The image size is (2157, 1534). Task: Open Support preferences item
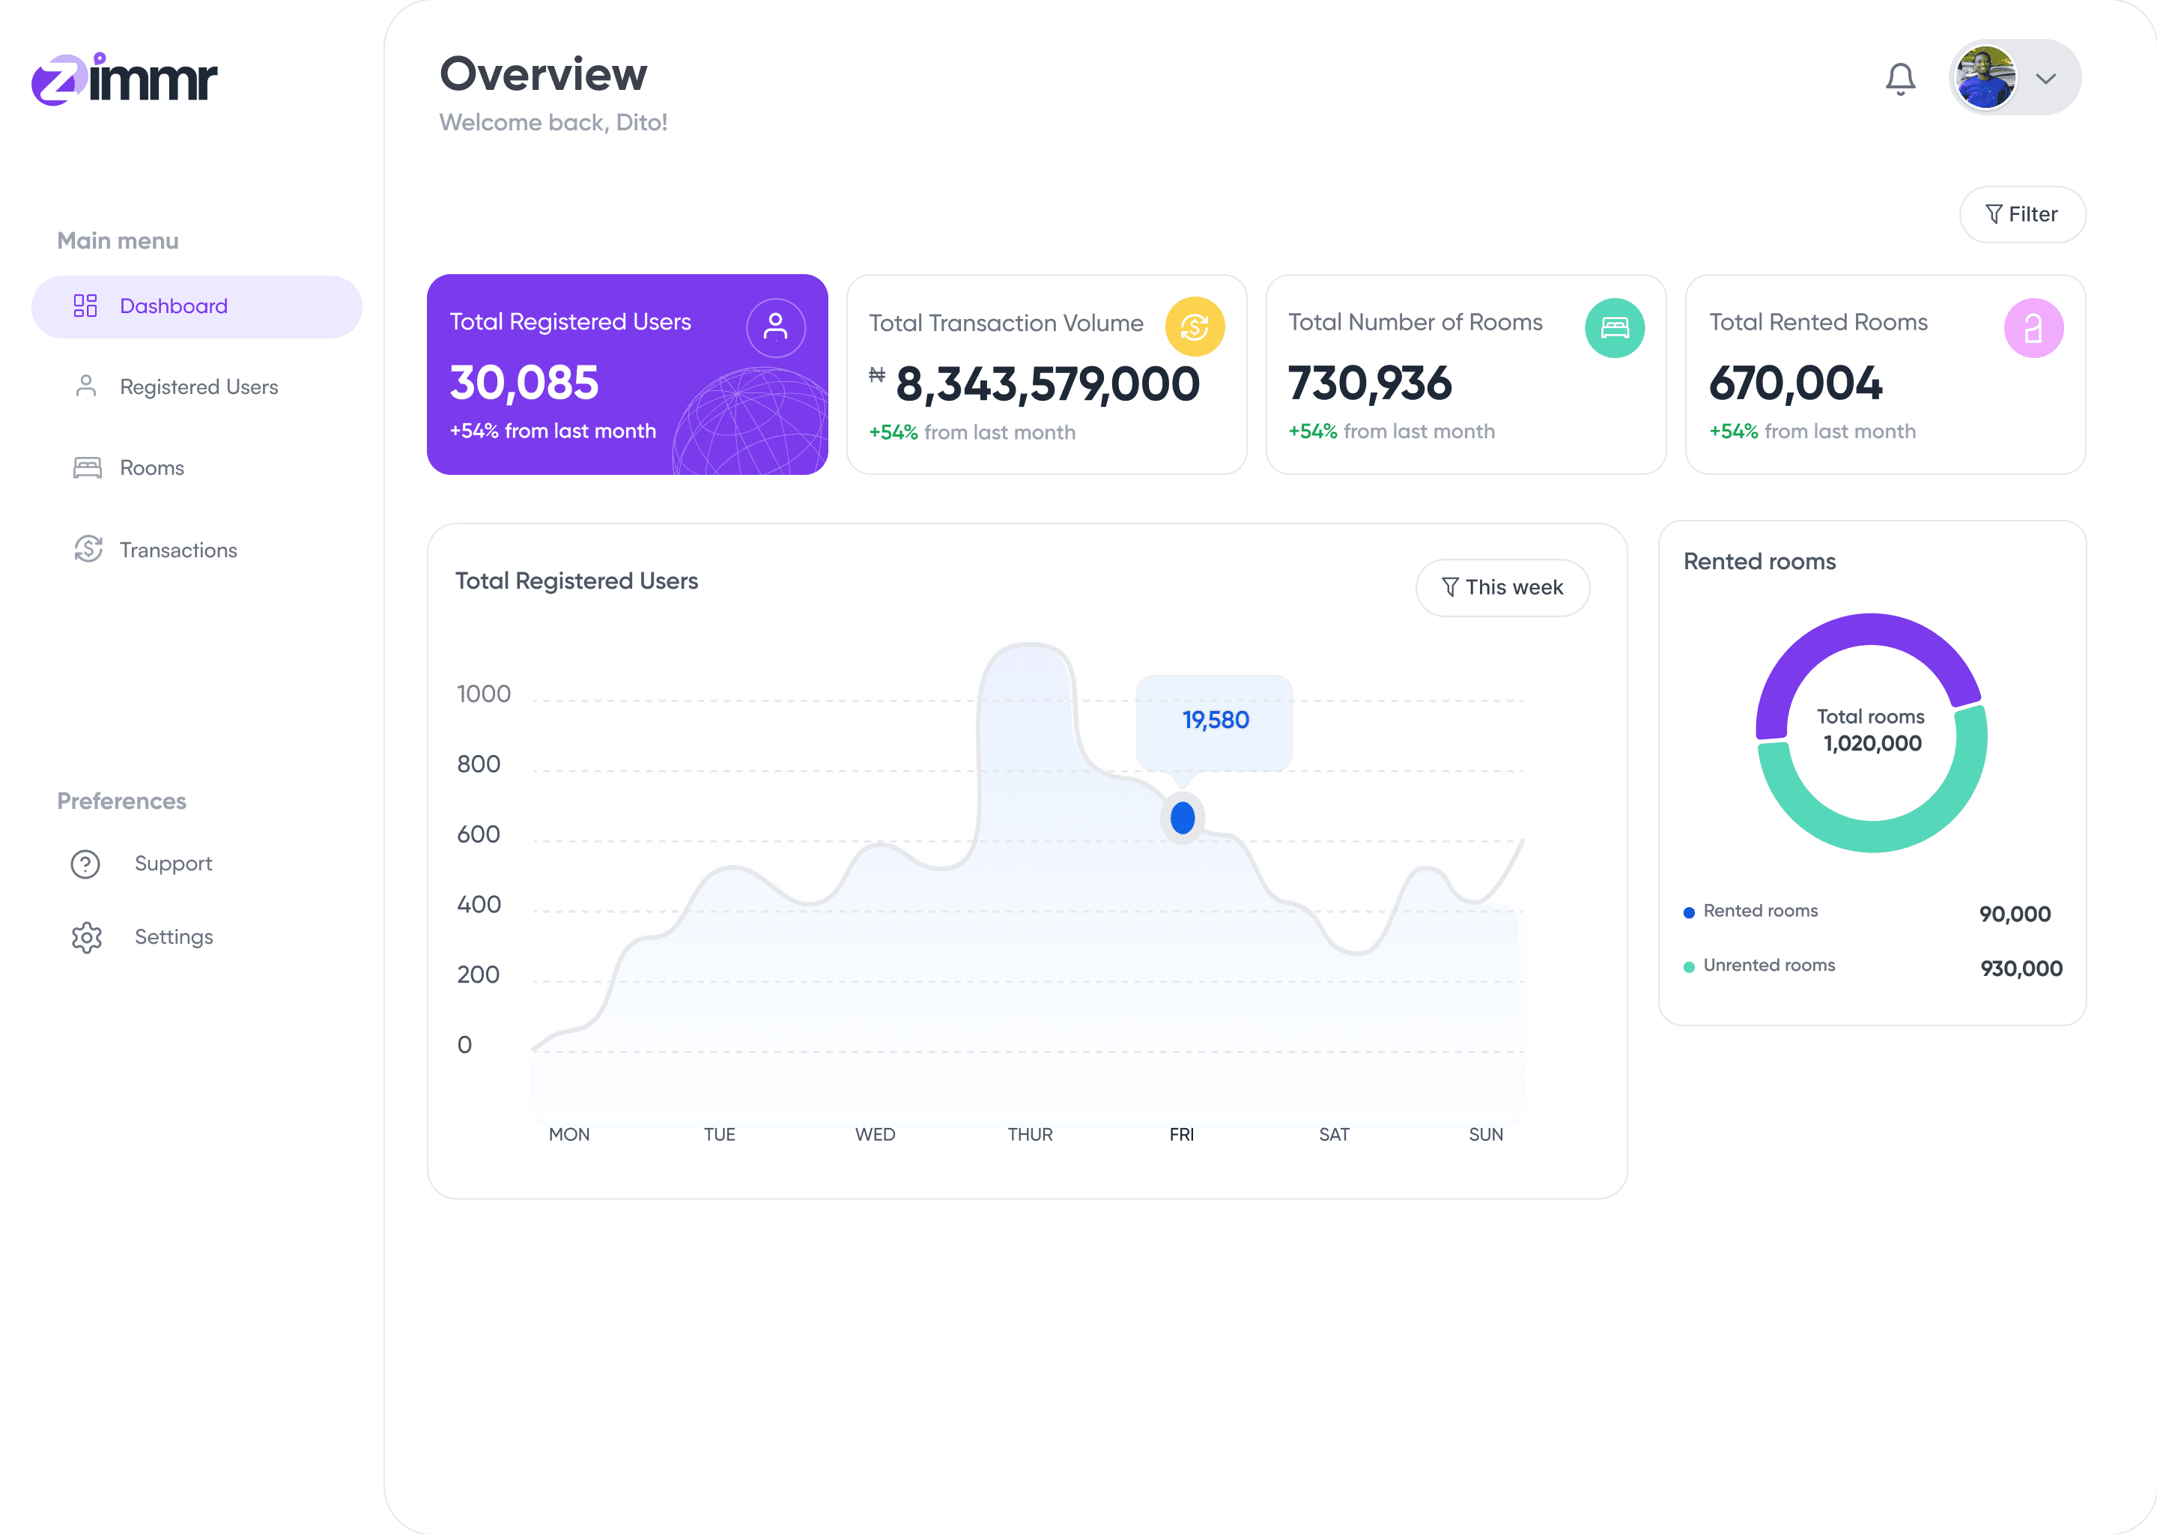[173, 864]
